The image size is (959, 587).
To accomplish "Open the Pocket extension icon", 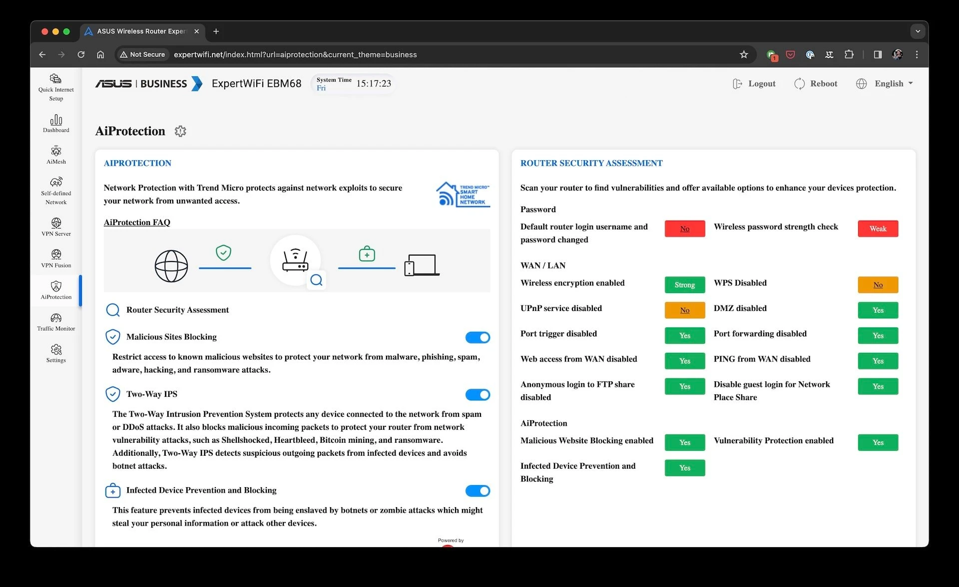I will 790,54.
